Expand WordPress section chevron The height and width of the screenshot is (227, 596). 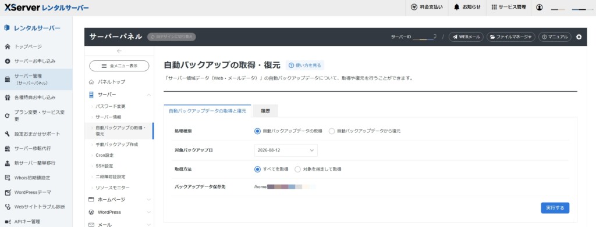tap(148, 212)
